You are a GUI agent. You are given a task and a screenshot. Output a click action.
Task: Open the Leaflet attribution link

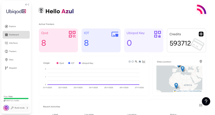(x=178, y=91)
